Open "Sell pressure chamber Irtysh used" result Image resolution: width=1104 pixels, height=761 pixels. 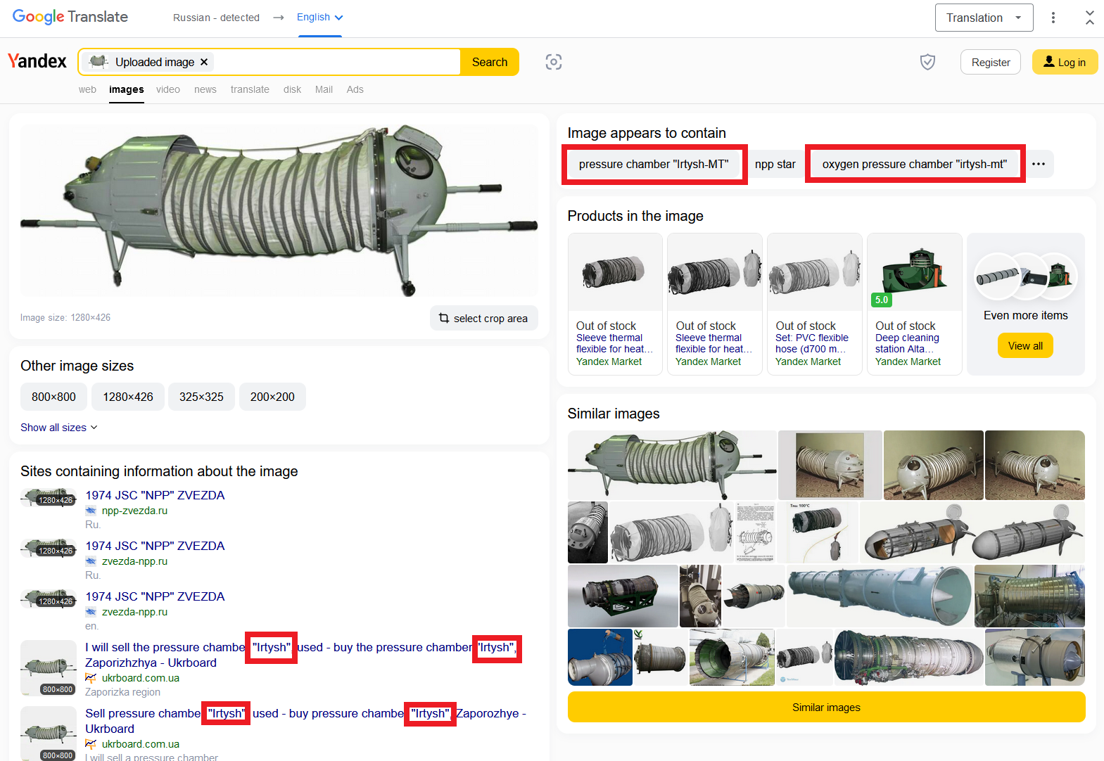pos(305,721)
